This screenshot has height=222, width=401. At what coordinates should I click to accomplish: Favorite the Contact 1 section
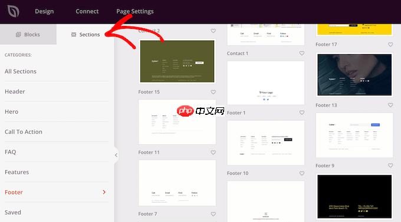[302, 53]
